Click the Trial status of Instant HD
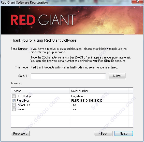144x142 pixels. point(74,105)
